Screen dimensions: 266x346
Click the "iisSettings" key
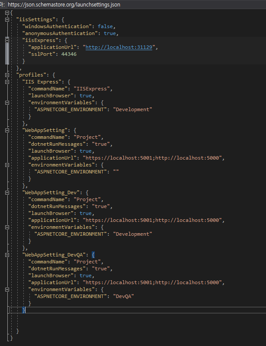[x=36, y=19]
